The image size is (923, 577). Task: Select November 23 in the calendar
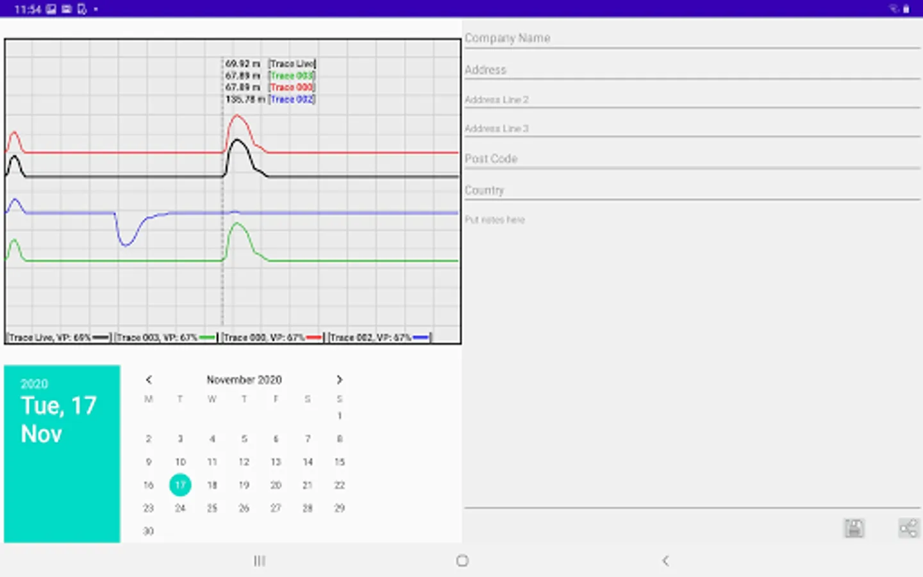pyautogui.click(x=149, y=508)
